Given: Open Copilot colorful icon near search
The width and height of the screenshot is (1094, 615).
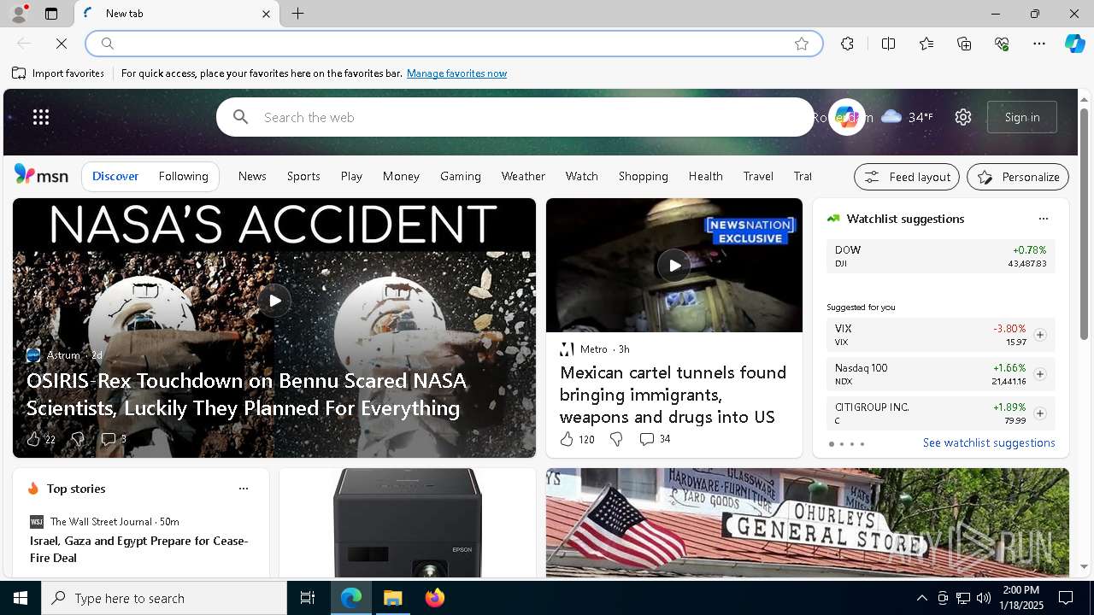Looking at the screenshot, I should pyautogui.click(x=846, y=117).
